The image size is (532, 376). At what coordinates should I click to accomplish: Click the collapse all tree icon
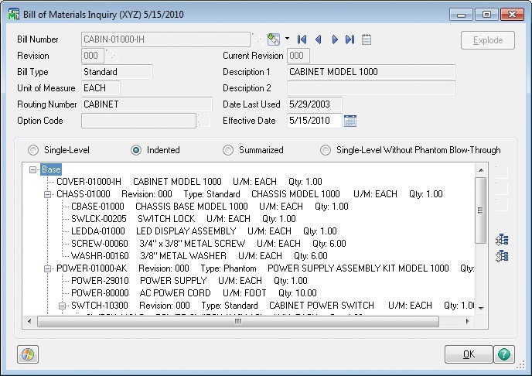(x=502, y=256)
